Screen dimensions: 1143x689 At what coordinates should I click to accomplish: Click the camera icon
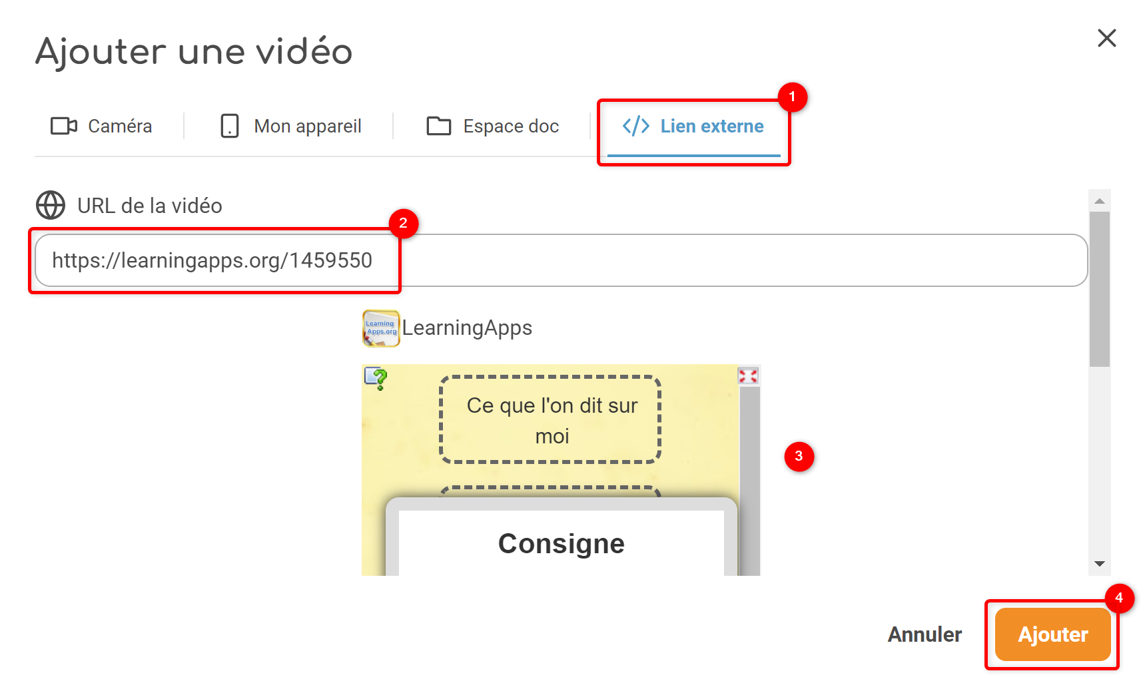coord(64,126)
